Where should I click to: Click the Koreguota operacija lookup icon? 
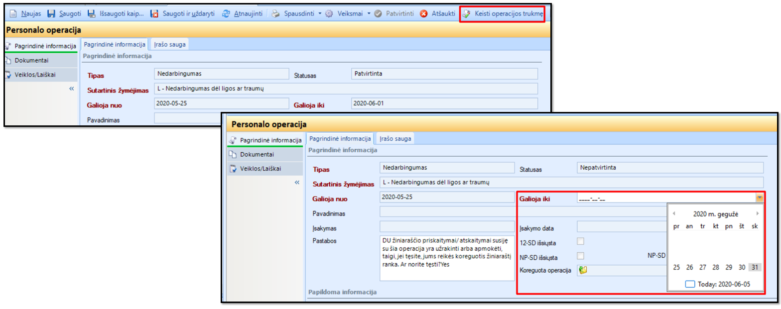(583, 270)
